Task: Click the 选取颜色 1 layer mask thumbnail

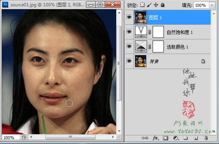Action: [158, 46]
